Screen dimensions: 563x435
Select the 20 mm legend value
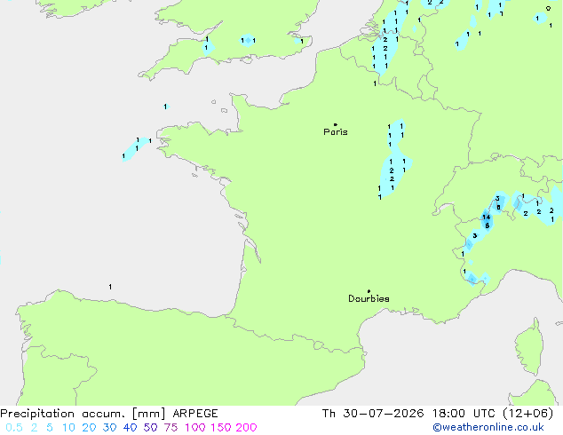(89, 428)
